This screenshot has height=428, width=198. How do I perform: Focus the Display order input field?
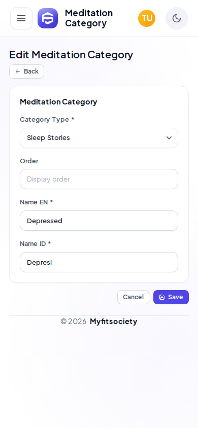[99, 179]
